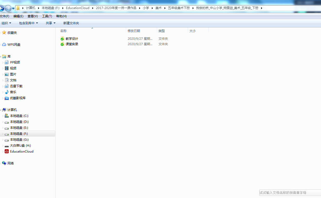Click the pinyin search input field

pos(289,193)
